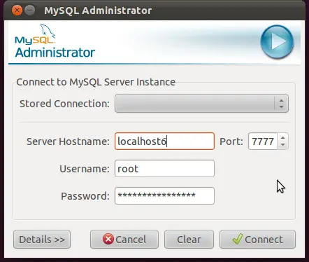Click the MySQL Administrator title bar text
This screenshot has height=262, width=309.
[98, 11]
